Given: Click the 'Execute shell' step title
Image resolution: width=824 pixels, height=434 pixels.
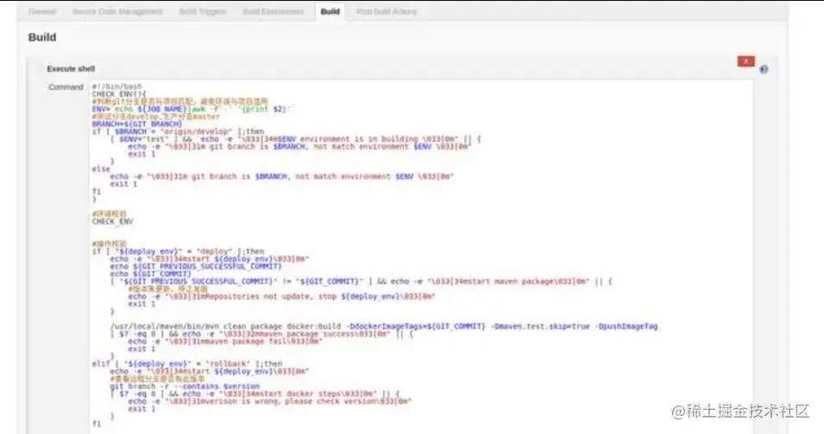Looking at the screenshot, I should click(71, 69).
